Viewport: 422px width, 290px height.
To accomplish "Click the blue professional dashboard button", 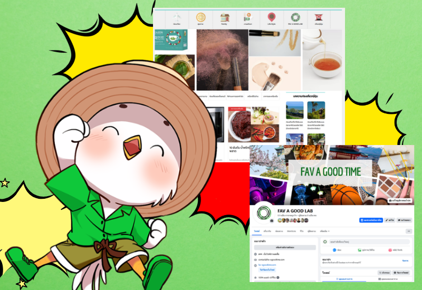I will point(371,219).
